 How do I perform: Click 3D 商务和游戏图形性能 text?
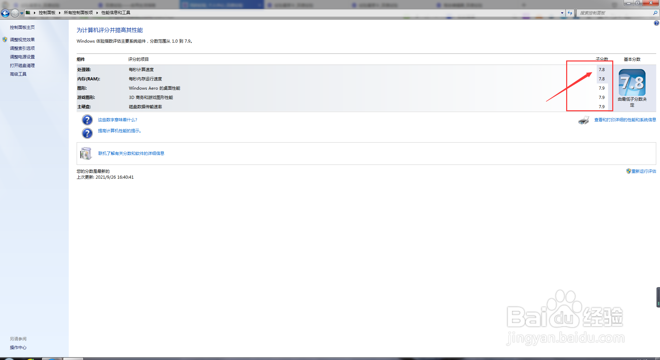[x=151, y=98]
